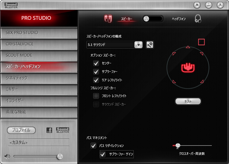Mute audio via the volume speaker icon
This screenshot has height=164, width=229.
(7, 156)
